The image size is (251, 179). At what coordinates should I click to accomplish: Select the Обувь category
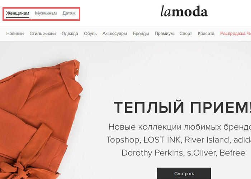click(x=90, y=34)
